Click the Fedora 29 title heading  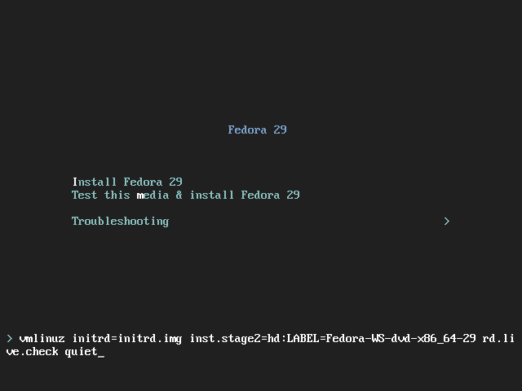(x=257, y=130)
